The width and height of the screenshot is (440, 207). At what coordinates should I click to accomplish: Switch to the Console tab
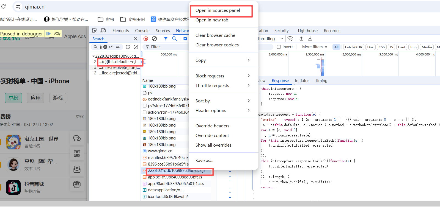(x=142, y=31)
